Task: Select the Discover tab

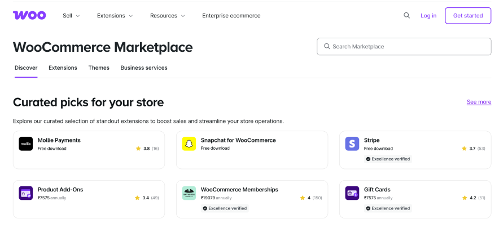Action: point(26,68)
